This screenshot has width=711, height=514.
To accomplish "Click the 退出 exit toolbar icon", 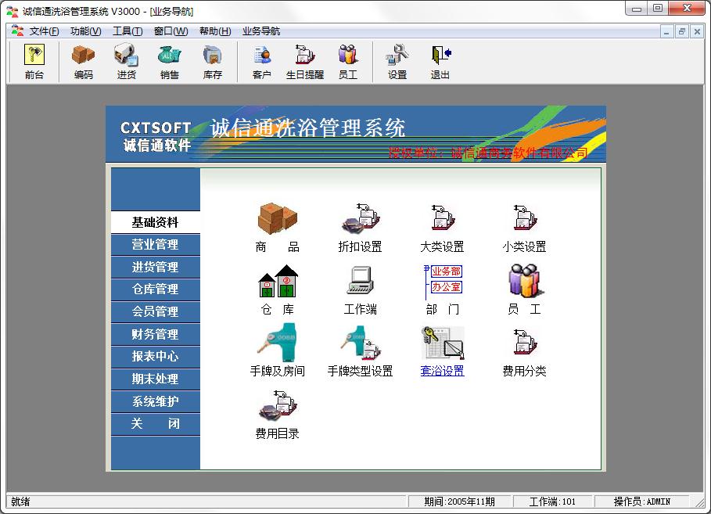I will (x=440, y=62).
